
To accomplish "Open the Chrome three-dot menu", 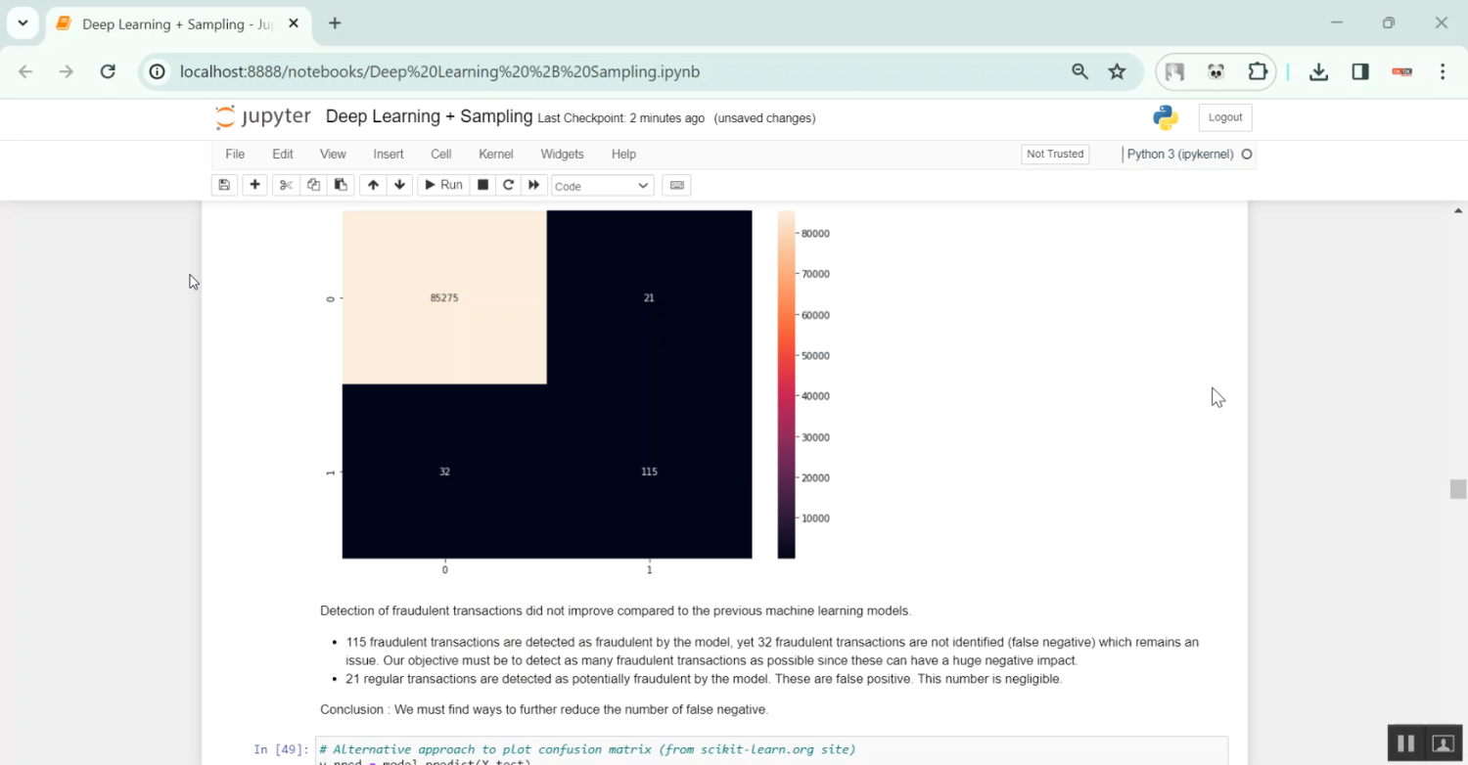I will 1443,71.
